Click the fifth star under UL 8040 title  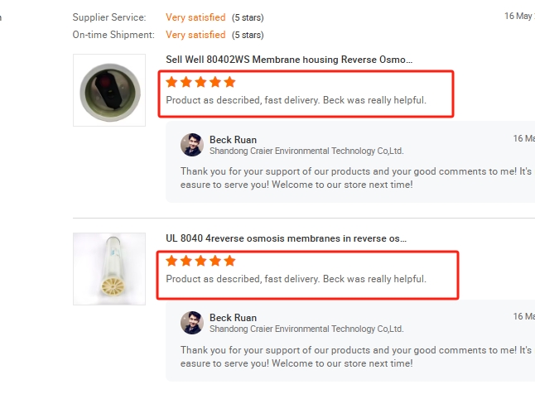pos(229,261)
